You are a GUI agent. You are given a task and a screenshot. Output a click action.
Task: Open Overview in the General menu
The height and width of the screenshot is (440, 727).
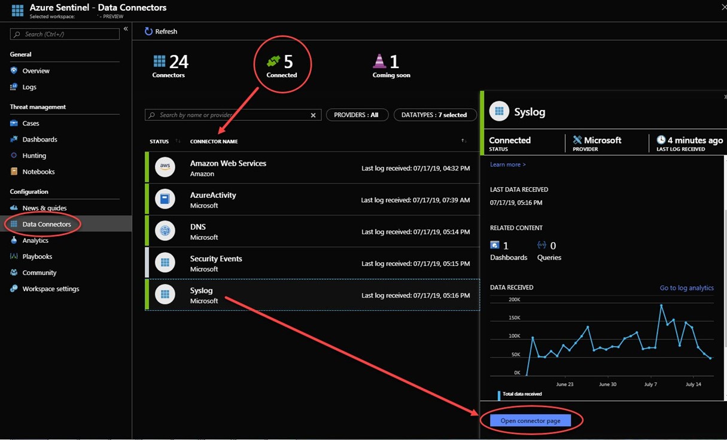[36, 71]
